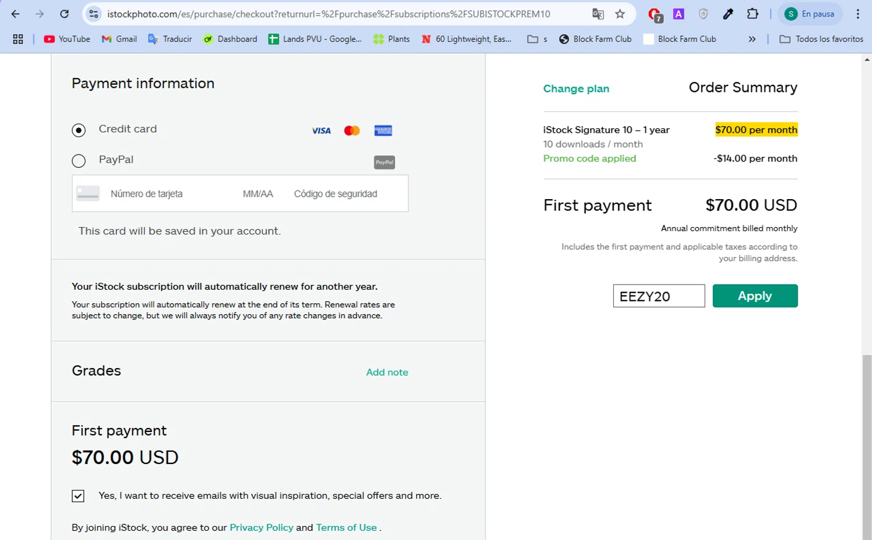Open the Traducir bookmark
This screenshot has width=872, height=540.
170,39
